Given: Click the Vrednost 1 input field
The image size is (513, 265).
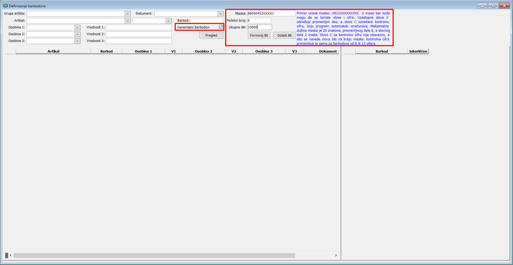Looking at the screenshot, I should coord(139,27).
